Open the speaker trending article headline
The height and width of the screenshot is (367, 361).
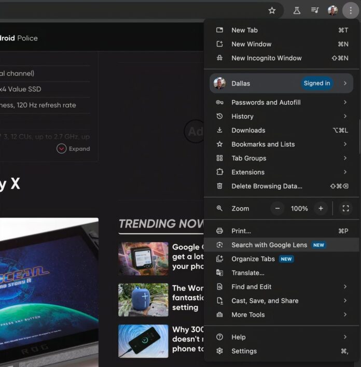188,298
